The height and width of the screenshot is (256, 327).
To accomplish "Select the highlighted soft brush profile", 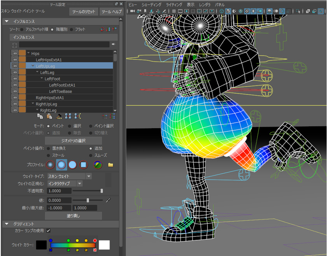I will [61, 165].
